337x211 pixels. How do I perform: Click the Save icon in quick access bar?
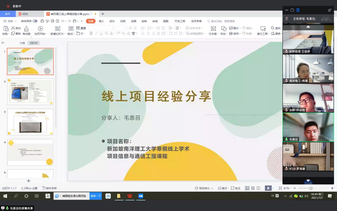coord(42,21)
